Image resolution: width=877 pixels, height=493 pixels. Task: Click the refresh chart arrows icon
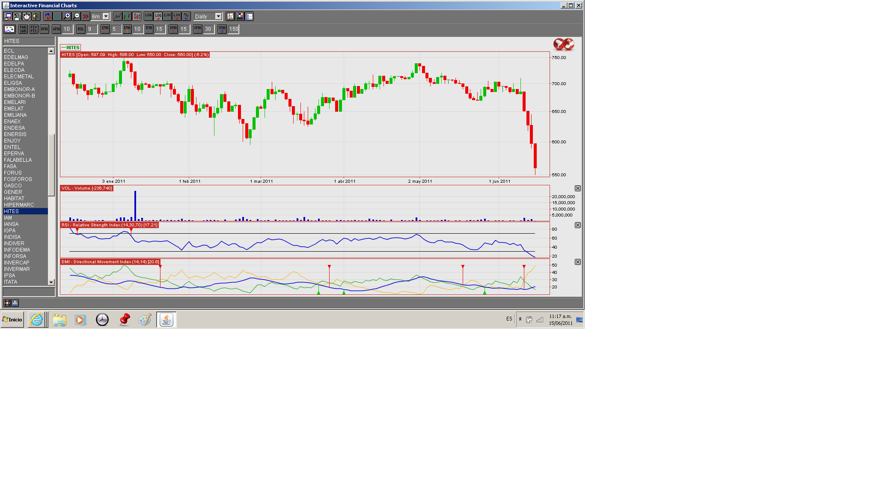(48, 16)
